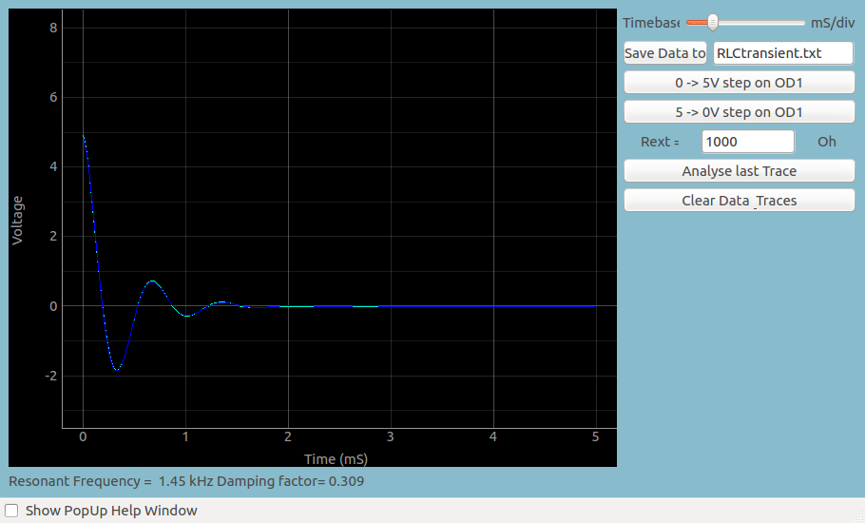Click the mS/div units label
The height and width of the screenshot is (523, 865).
click(832, 23)
